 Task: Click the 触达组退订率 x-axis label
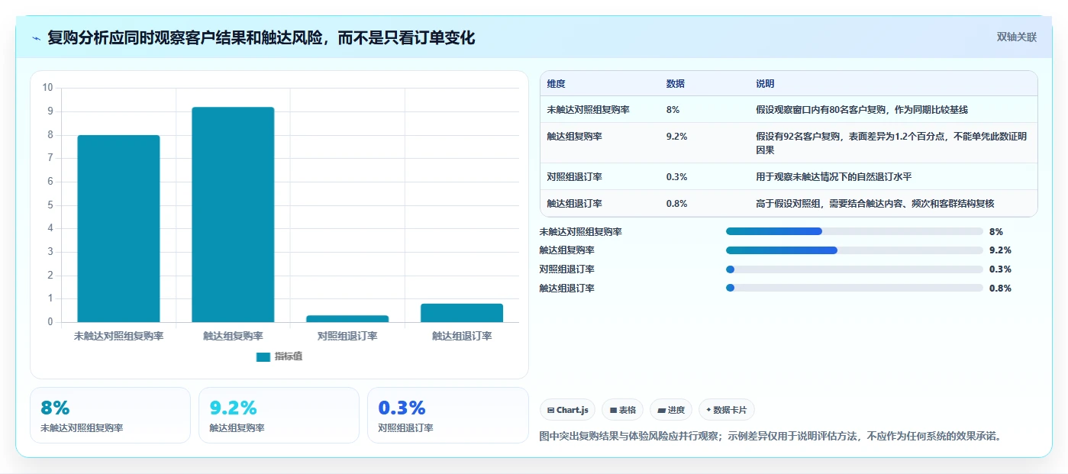462,336
